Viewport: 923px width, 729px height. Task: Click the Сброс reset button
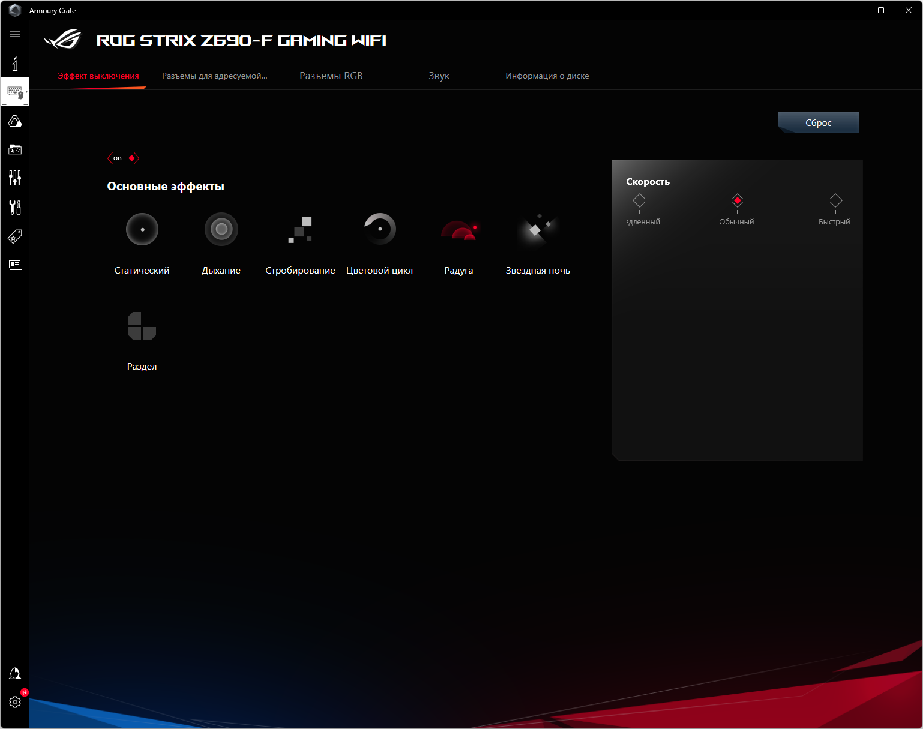point(819,122)
